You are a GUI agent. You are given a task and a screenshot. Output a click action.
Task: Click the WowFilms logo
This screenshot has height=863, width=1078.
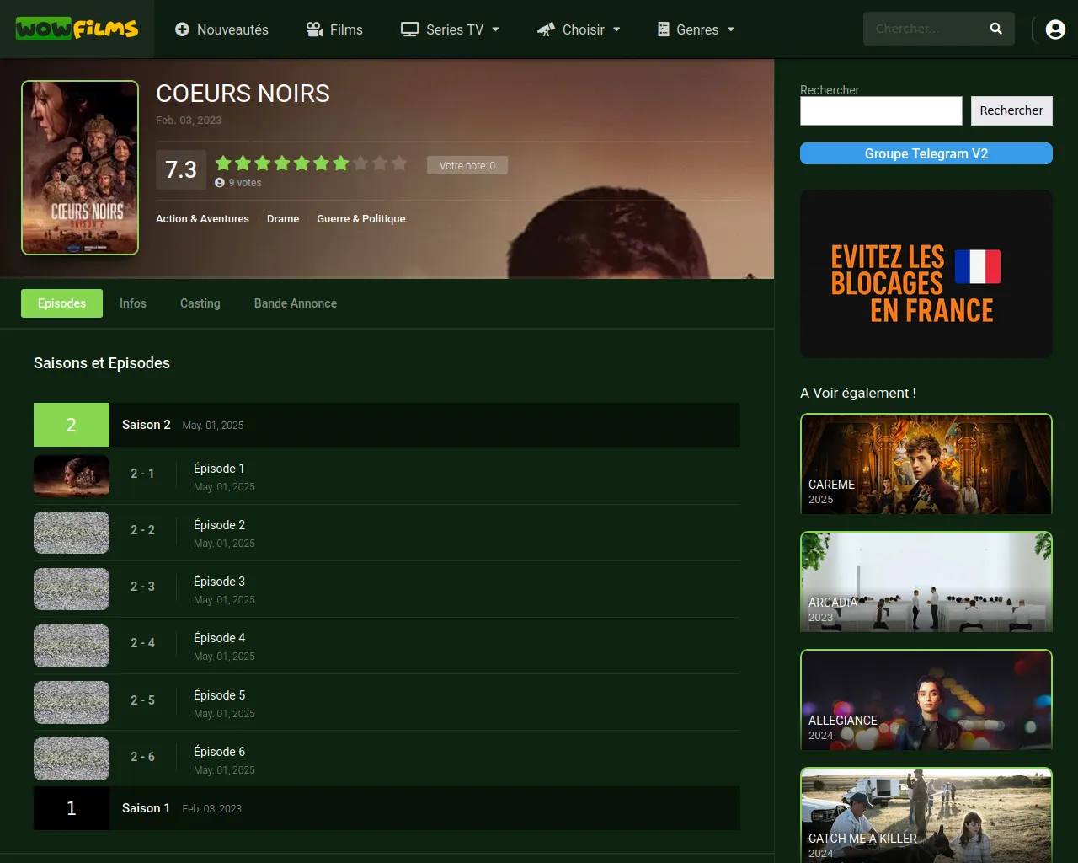[x=77, y=29]
